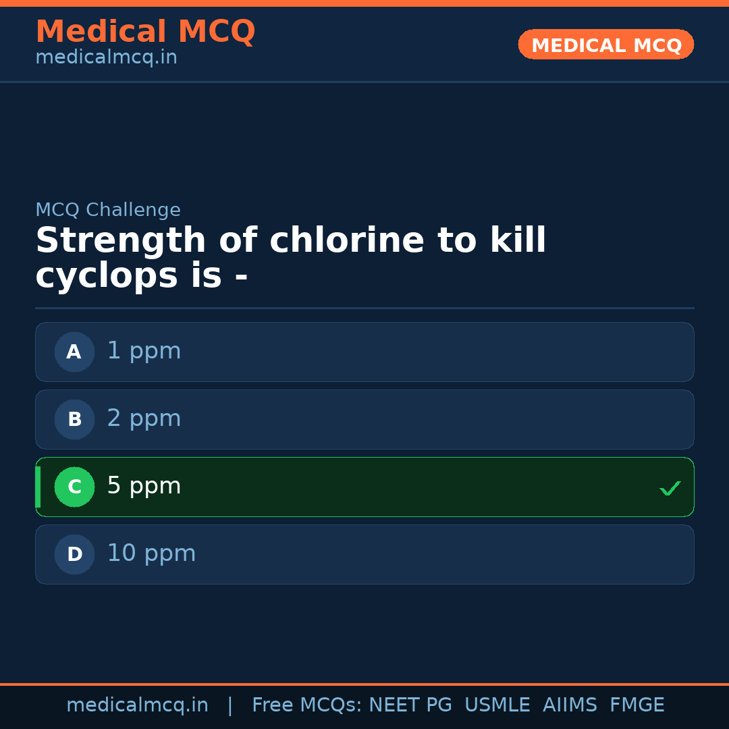Click the circled letter A icon
The image size is (729, 729).
[x=74, y=352]
